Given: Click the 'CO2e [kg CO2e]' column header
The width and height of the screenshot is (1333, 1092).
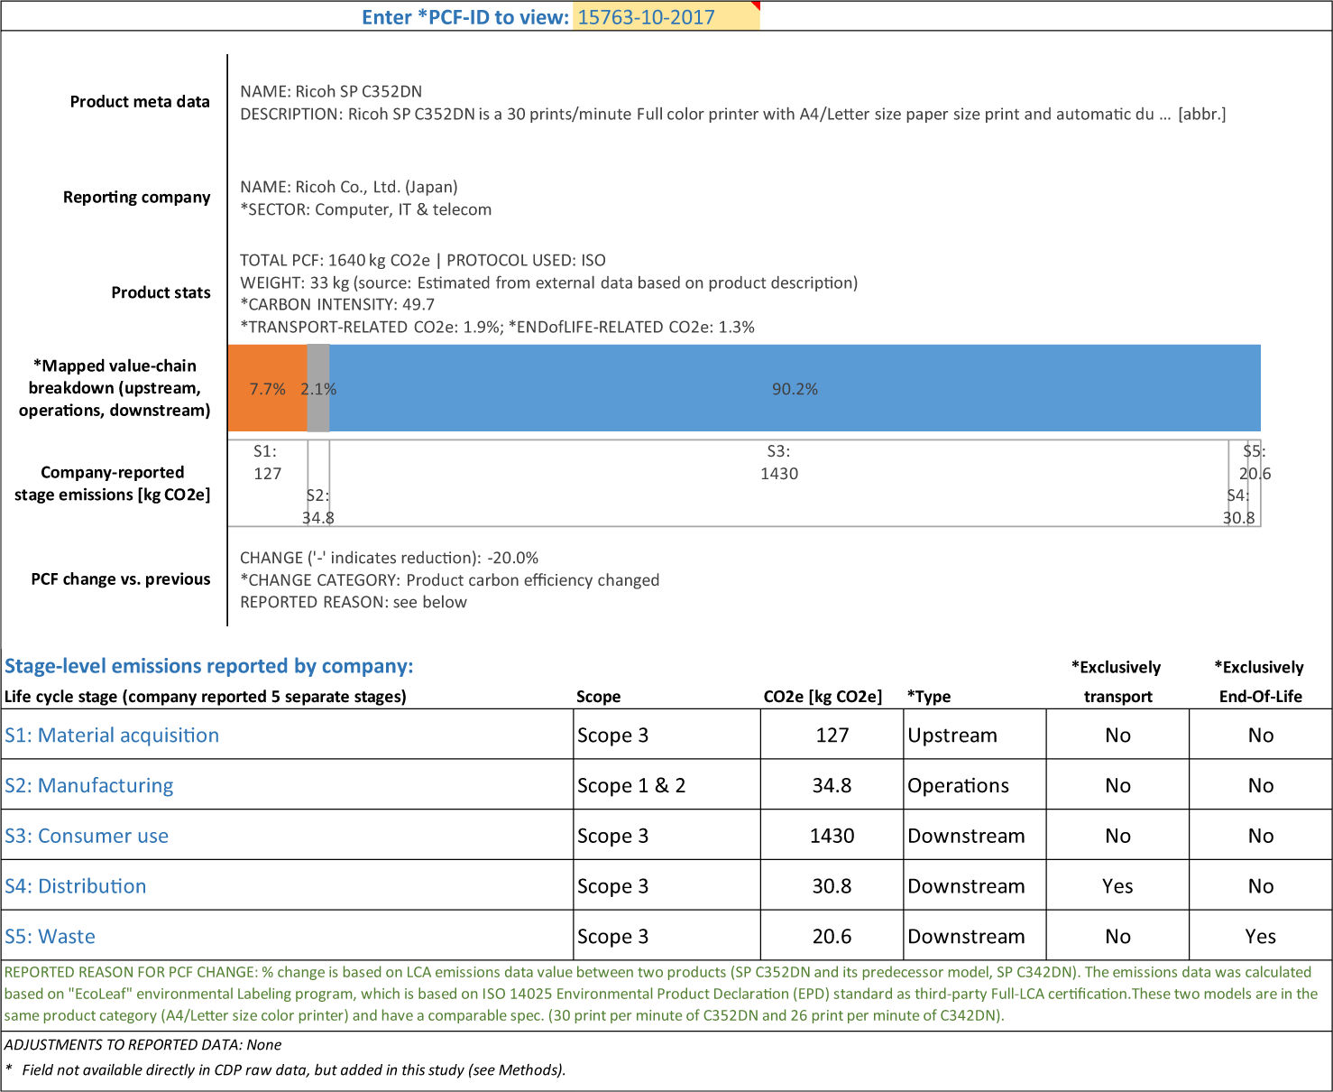Looking at the screenshot, I should click(x=823, y=697).
